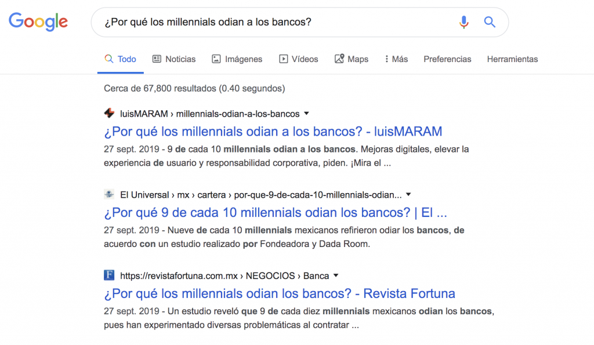Go to the Maps tab
Screen dimensions: 594x345
pos(352,59)
